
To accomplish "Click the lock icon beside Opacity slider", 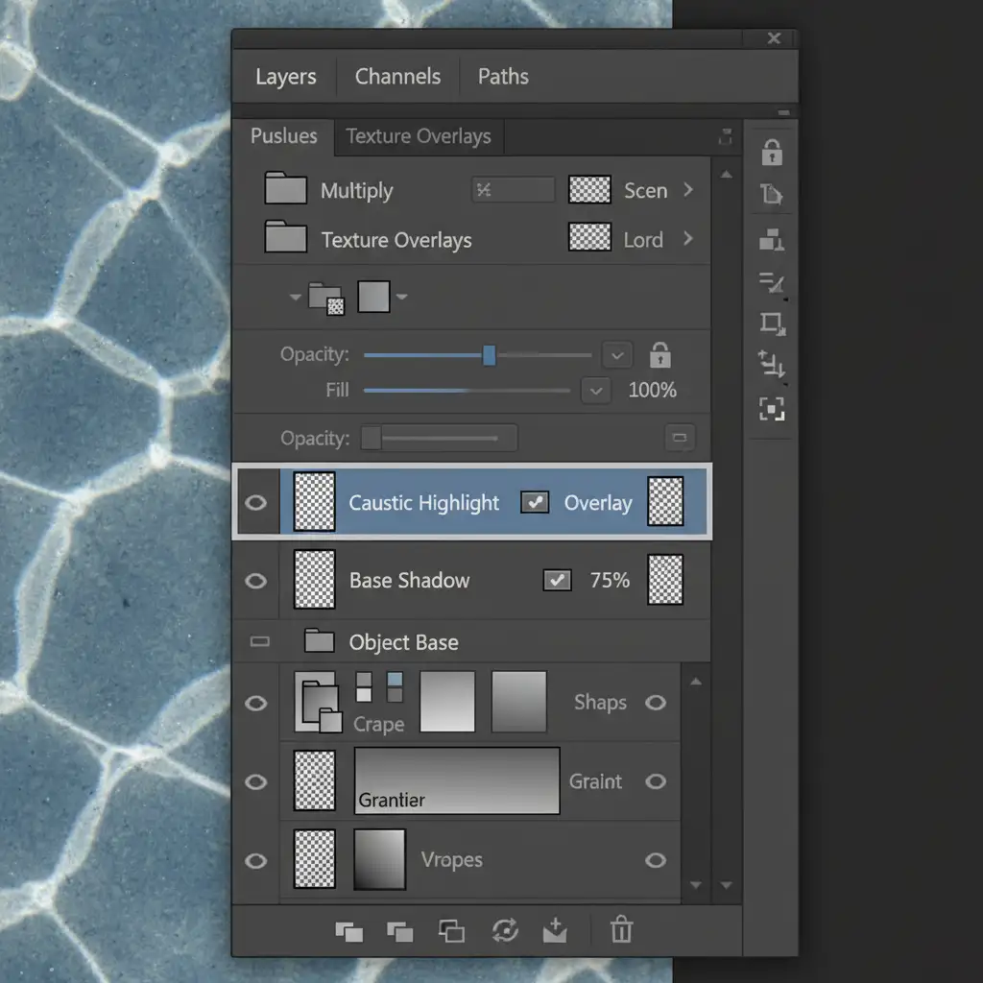I will [x=660, y=355].
